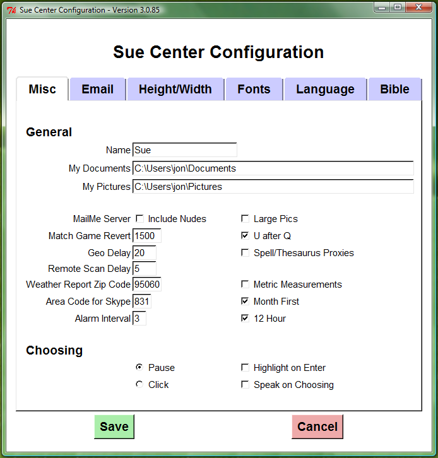Open the Height/Width tab

pyautogui.click(x=175, y=89)
